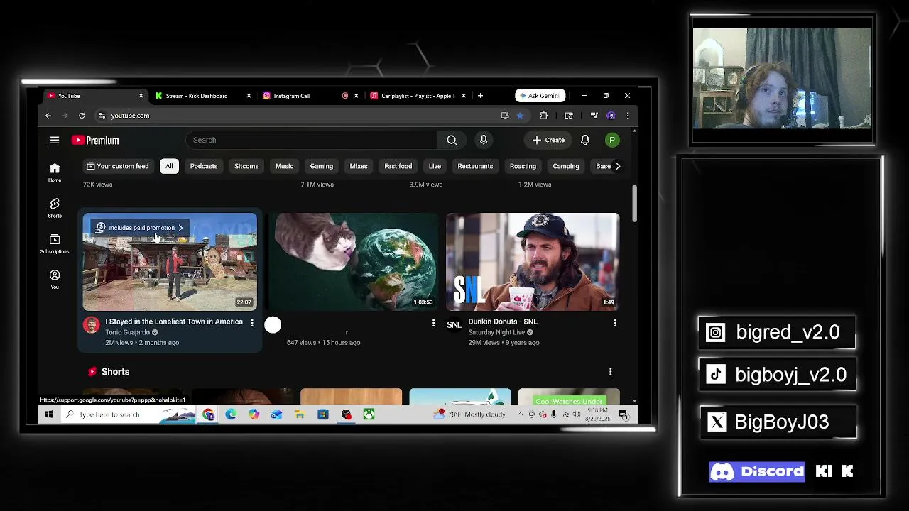The height and width of the screenshot is (511, 909).
Task: Click the search magnifier button
Action: tap(452, 140)
